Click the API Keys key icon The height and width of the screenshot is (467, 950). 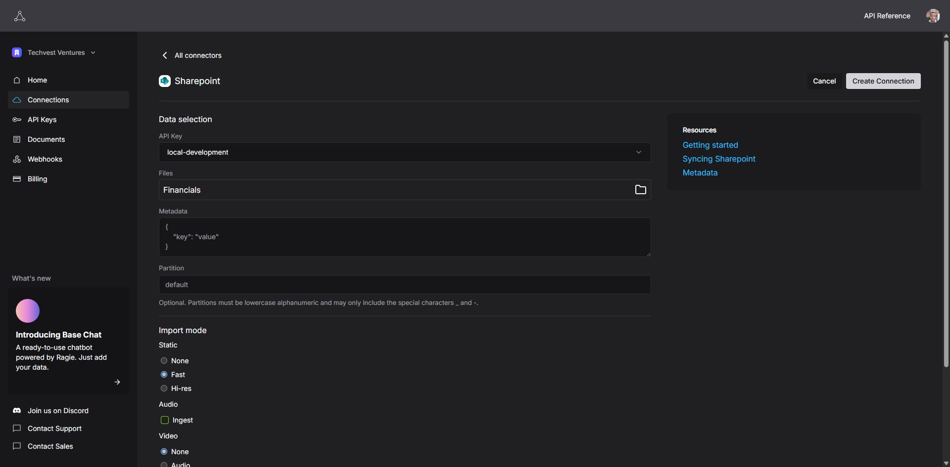click(x=17, y=120)
